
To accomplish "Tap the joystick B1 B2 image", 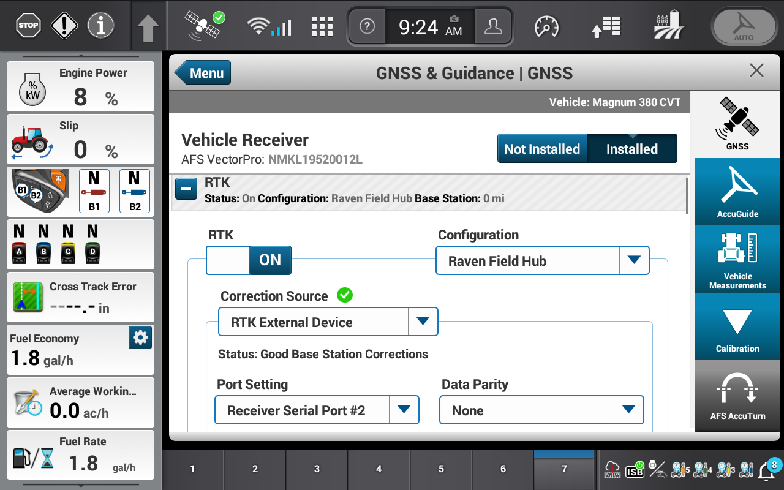I will (x=40, y=190).
